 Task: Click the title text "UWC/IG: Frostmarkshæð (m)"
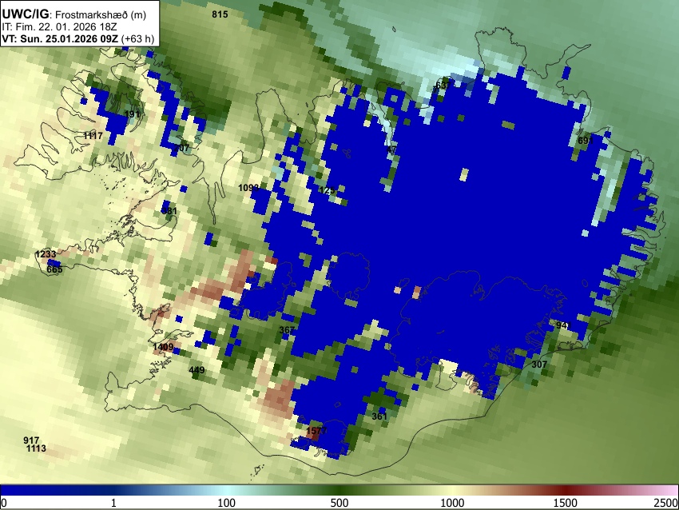tap(74, 14)
